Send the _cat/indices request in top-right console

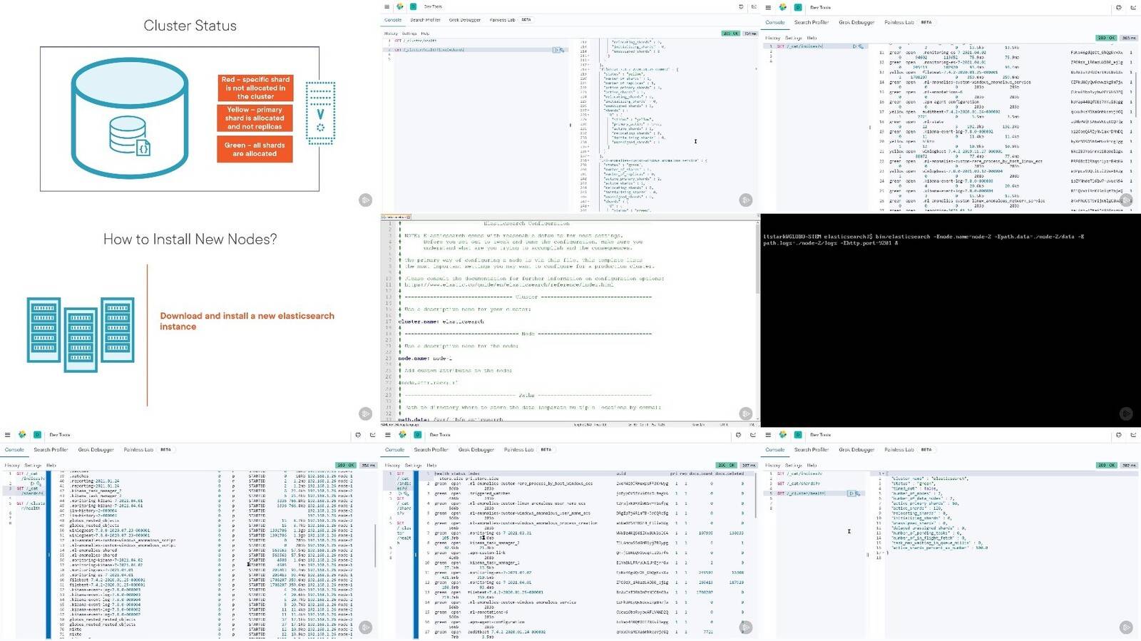[x=854, y=46]
